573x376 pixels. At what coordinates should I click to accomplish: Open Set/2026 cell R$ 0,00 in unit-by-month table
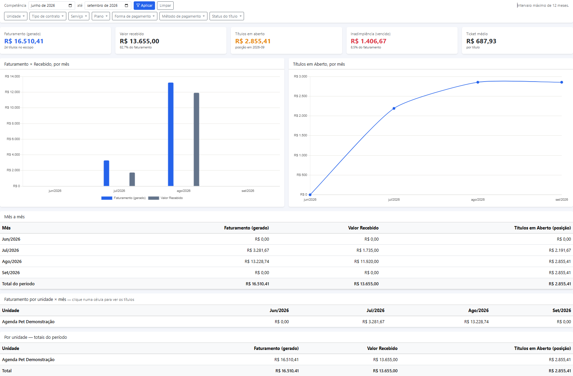pos(564,322)
